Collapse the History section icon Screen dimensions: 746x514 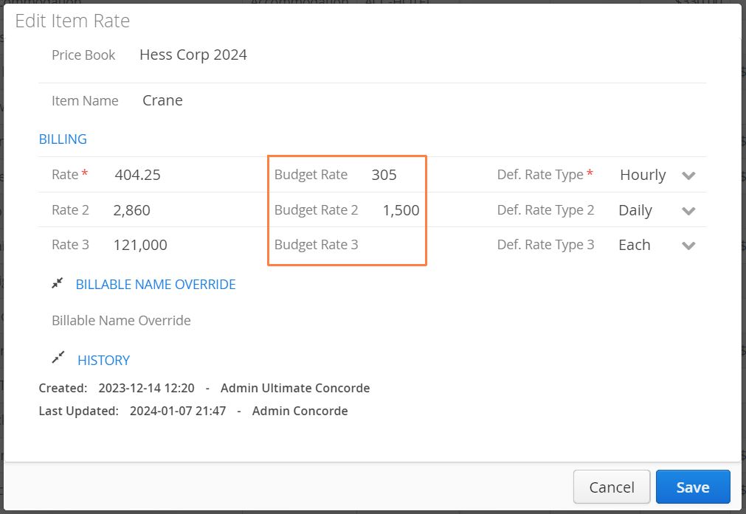(x=58, y=358)
